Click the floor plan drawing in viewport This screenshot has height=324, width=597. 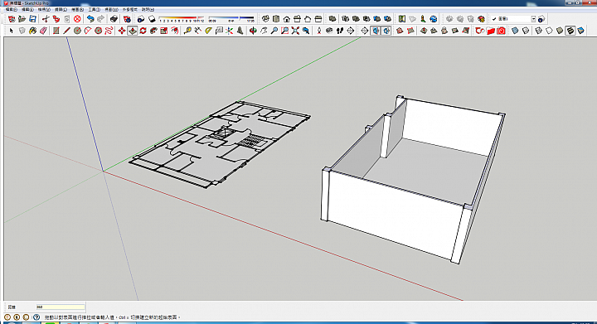coord(220,144)
